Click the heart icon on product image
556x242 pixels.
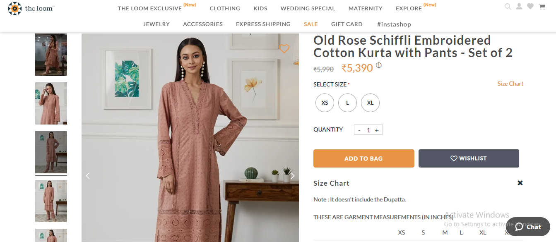coord(284,49)
